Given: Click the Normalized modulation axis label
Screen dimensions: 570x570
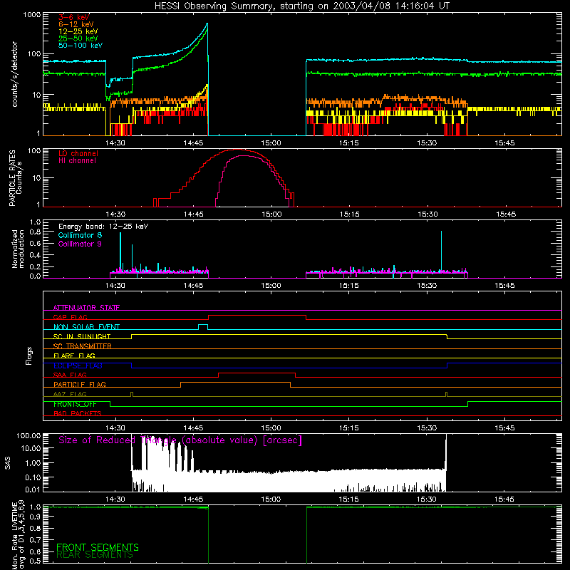Looking at the screenshot, I should click(18, 249).
